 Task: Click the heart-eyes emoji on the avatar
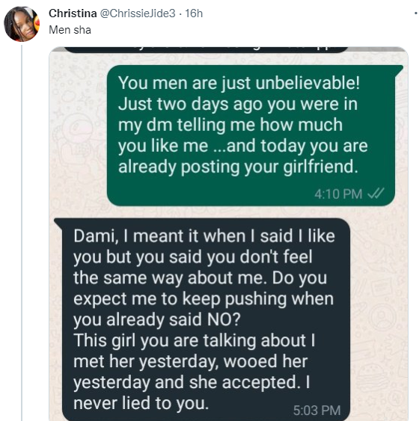(37, 22)
